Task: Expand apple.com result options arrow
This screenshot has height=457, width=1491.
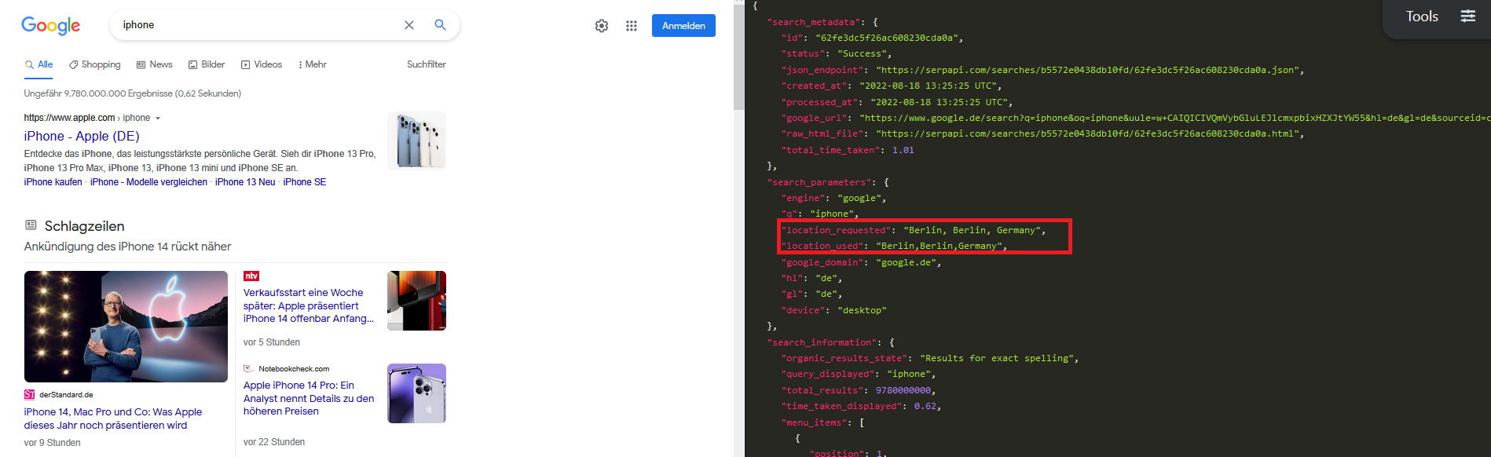Action: click(158, 119)
